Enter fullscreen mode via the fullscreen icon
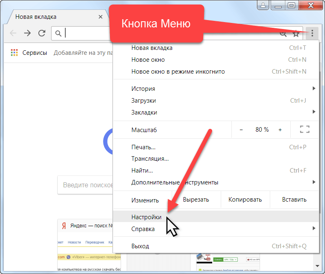 305,129
